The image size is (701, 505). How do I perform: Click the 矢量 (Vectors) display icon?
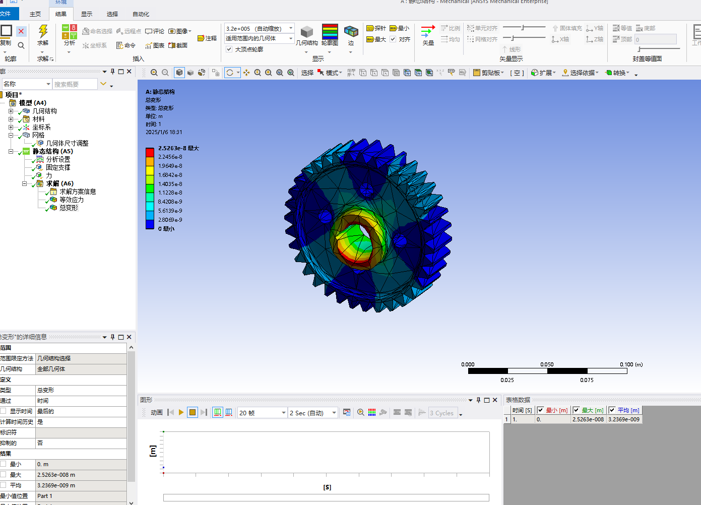click(428, 32)
